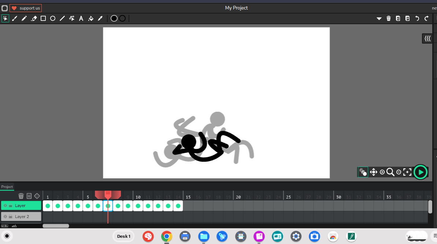The width and height of the screenshot is (437, 244).
Task: Select the Brush tool
Action: tap(15, 18)
